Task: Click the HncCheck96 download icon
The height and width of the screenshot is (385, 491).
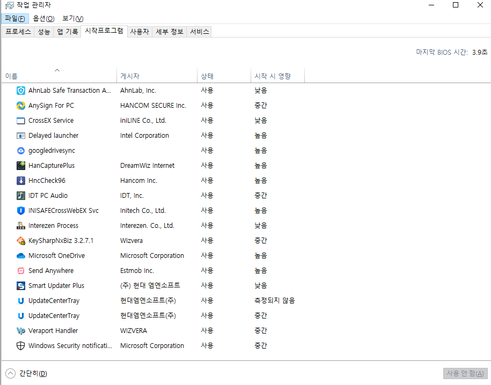Action: [21, 181]
